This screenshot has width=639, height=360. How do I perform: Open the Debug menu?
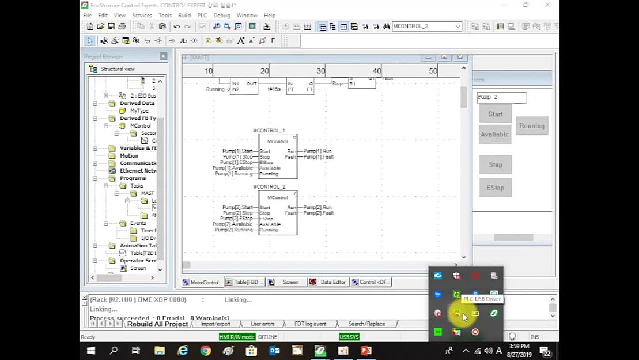pyautogui.click(x=222, y=15)
